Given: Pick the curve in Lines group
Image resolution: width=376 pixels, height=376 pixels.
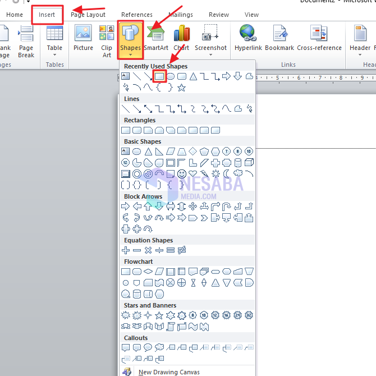Looking at the screenshot, I should pos(226,109).
